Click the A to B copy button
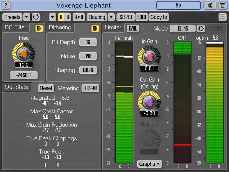The height and width of the screenshot is (172, 229). point(79,17)
